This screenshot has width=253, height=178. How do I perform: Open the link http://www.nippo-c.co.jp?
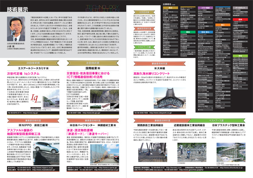tap(43, 168)
